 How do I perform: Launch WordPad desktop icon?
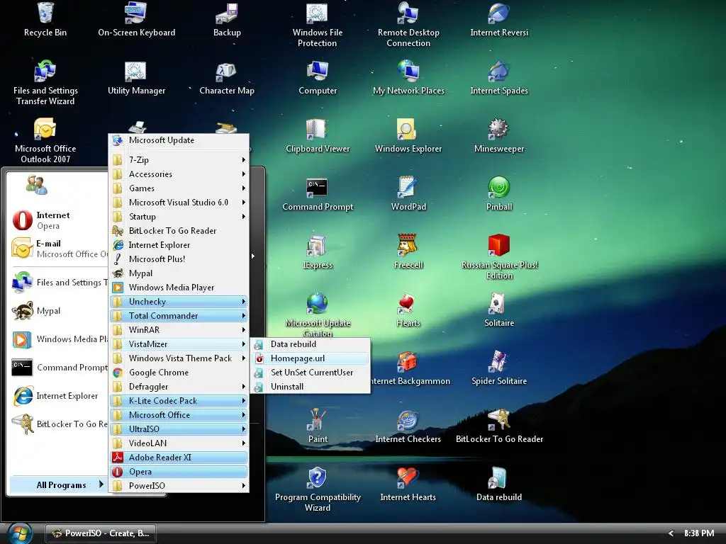pyautogui.click(x=408, y=193)
